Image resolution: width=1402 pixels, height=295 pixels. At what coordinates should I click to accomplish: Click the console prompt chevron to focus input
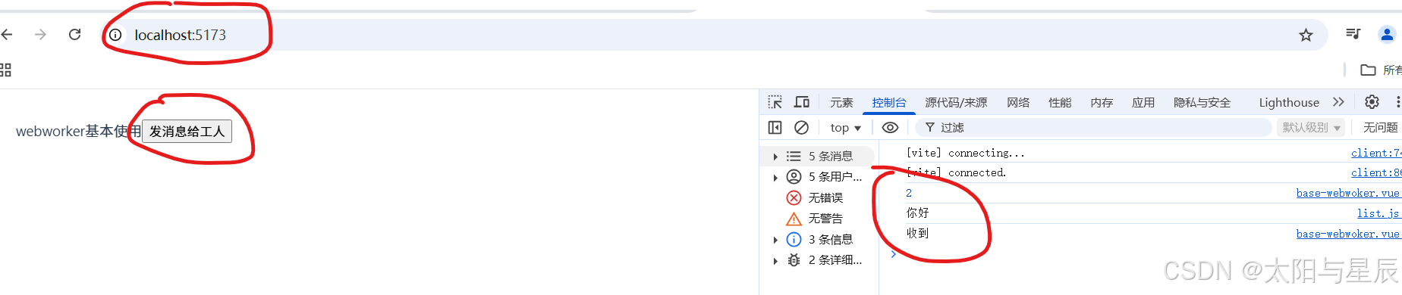tap(894, 254)
